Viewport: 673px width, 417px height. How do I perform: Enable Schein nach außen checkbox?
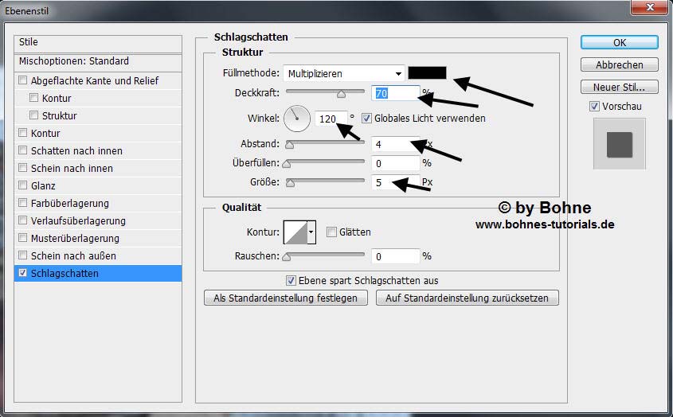(23, 255)
